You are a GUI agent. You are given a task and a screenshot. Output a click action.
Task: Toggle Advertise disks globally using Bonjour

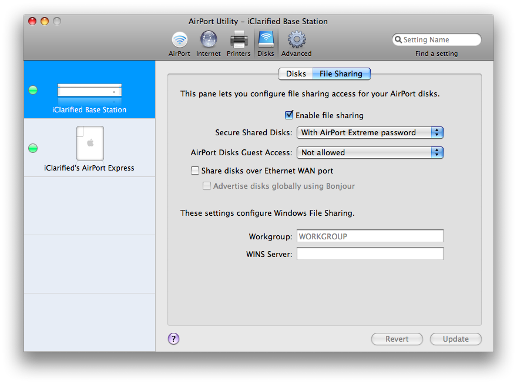coord(207,186)
